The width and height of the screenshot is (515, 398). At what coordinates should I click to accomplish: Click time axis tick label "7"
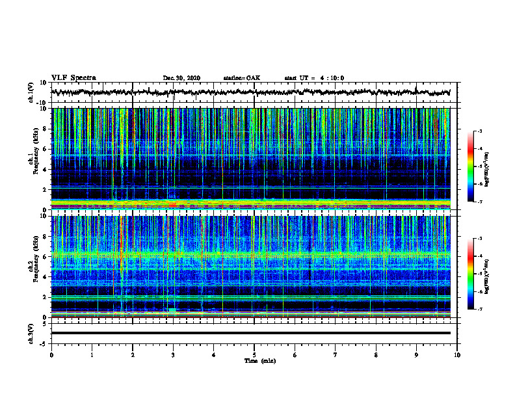click(x=336, y=355)
